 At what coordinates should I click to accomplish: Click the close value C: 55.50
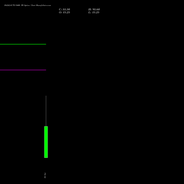[x=64, y=10]
